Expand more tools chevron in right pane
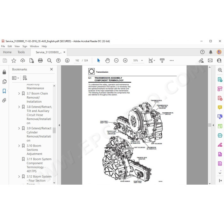The image size is (224, 224). (x=220, y=173)
